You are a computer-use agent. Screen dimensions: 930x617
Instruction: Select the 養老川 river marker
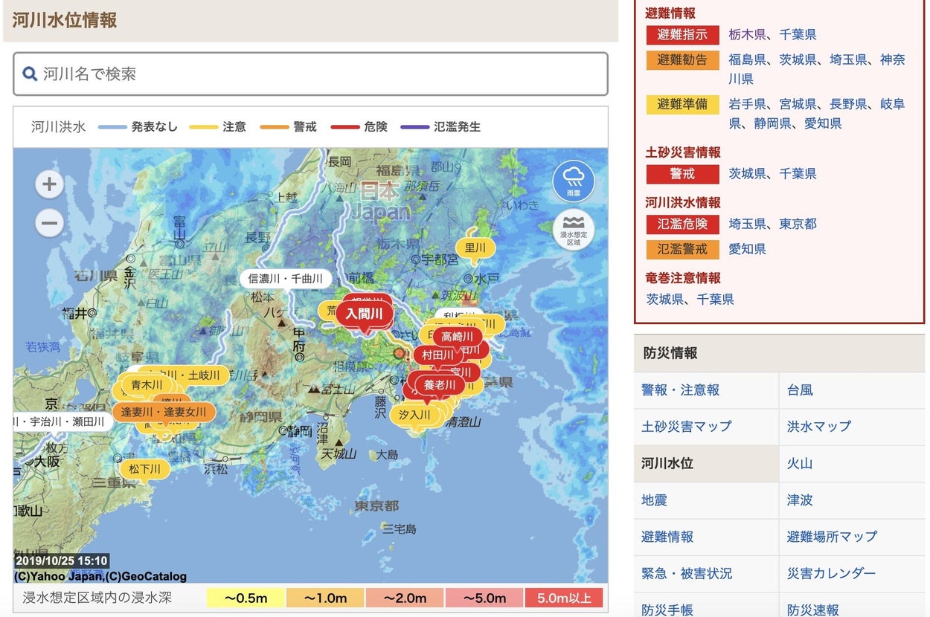point(439,385)
